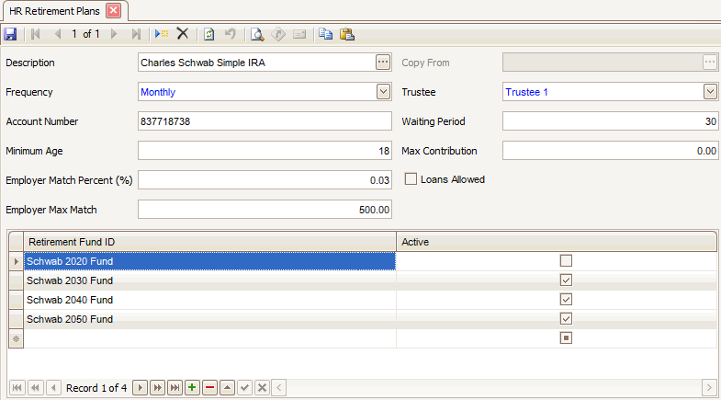Jump to last fund in grid navigator
This screenshot has height=400, width=721.
[175, 387]
